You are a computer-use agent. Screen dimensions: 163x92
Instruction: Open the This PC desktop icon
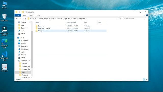[4, 5]
